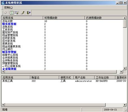Click the 账套名 column header in the lower list
Screen dimensions: 128x112
(44, 77)
